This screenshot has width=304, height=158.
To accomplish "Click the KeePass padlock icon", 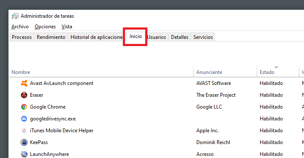I will tap(24, 142).
